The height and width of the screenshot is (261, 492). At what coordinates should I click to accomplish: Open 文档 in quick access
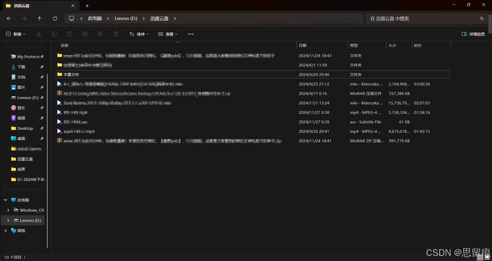click(x=21, y=77)
